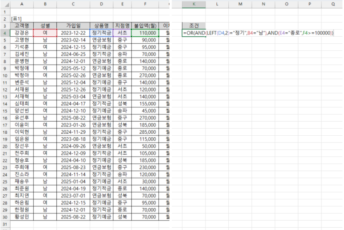344x230 pixels.
Task: Select column M header
Action: (240, 4)
